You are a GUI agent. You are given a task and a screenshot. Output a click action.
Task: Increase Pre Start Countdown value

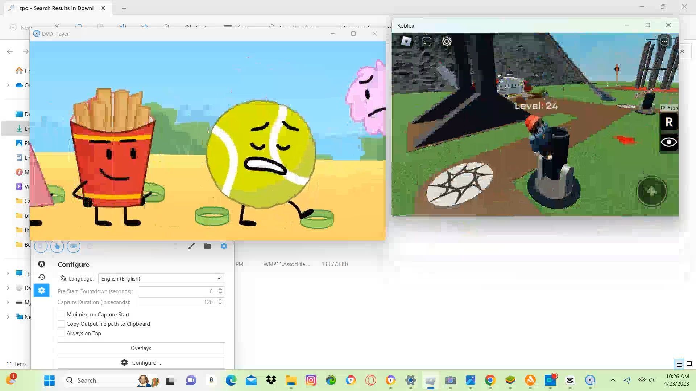pyautogui.click(x=220, y=289)
